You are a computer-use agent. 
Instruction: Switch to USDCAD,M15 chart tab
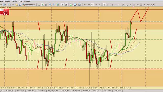tap(65, 91)
